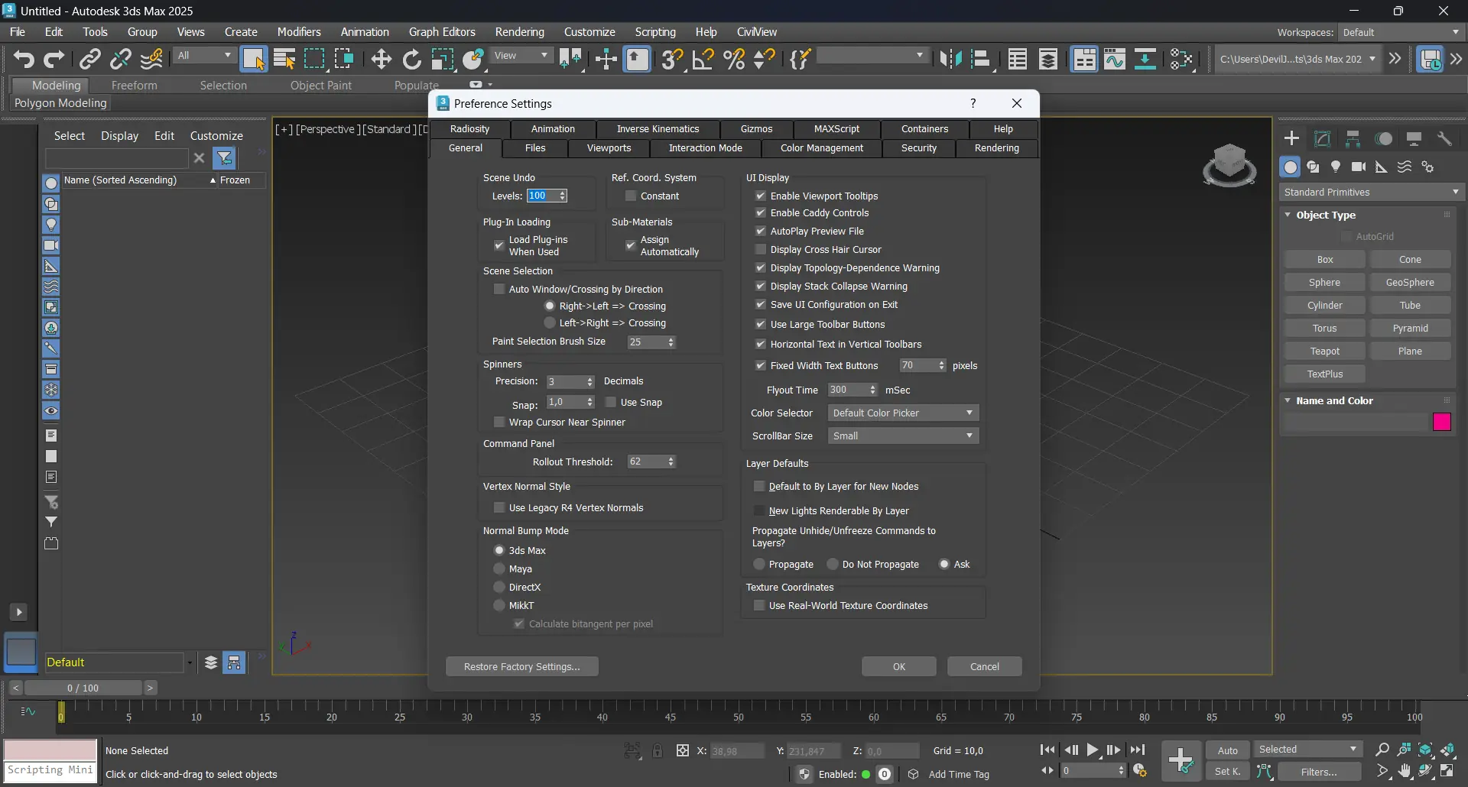Screen dimensions: 1468x787
Task: Click the Play Animation button
Action: tap(1093, 750)
